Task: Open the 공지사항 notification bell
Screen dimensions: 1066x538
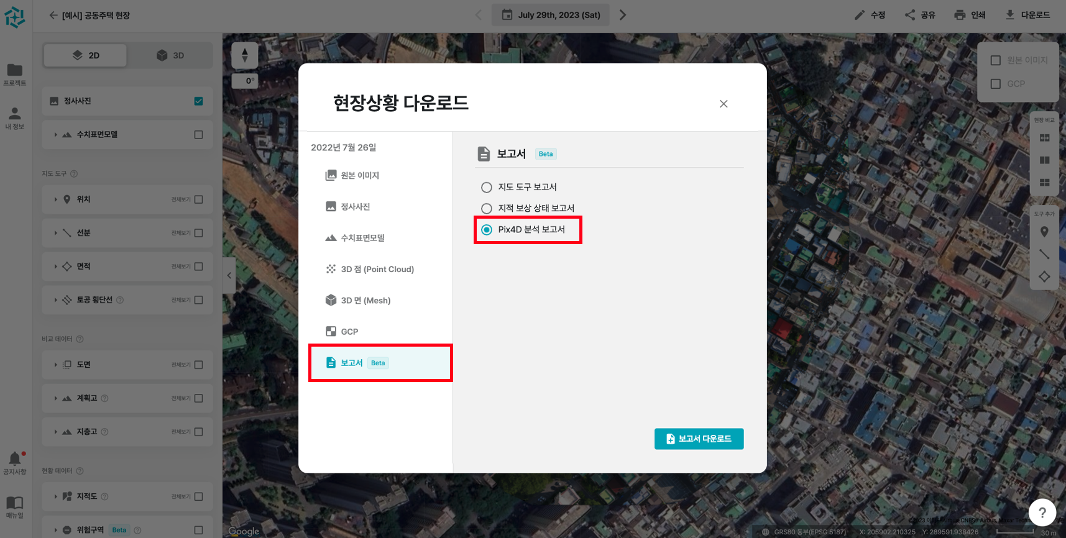Action: (x=15, y=459)
